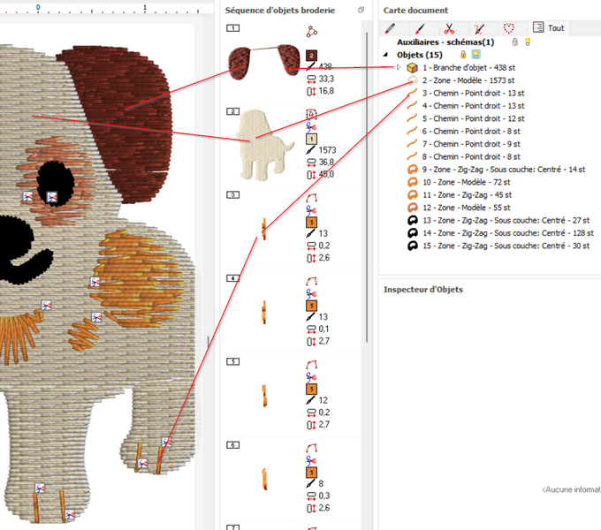
Task: Select 12 - Zone - Modèle - 55 st
Action: 467,208
